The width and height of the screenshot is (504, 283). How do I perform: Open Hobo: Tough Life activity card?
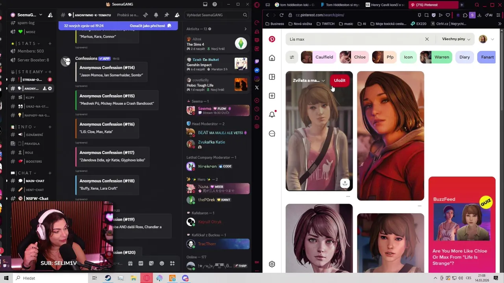217,85
